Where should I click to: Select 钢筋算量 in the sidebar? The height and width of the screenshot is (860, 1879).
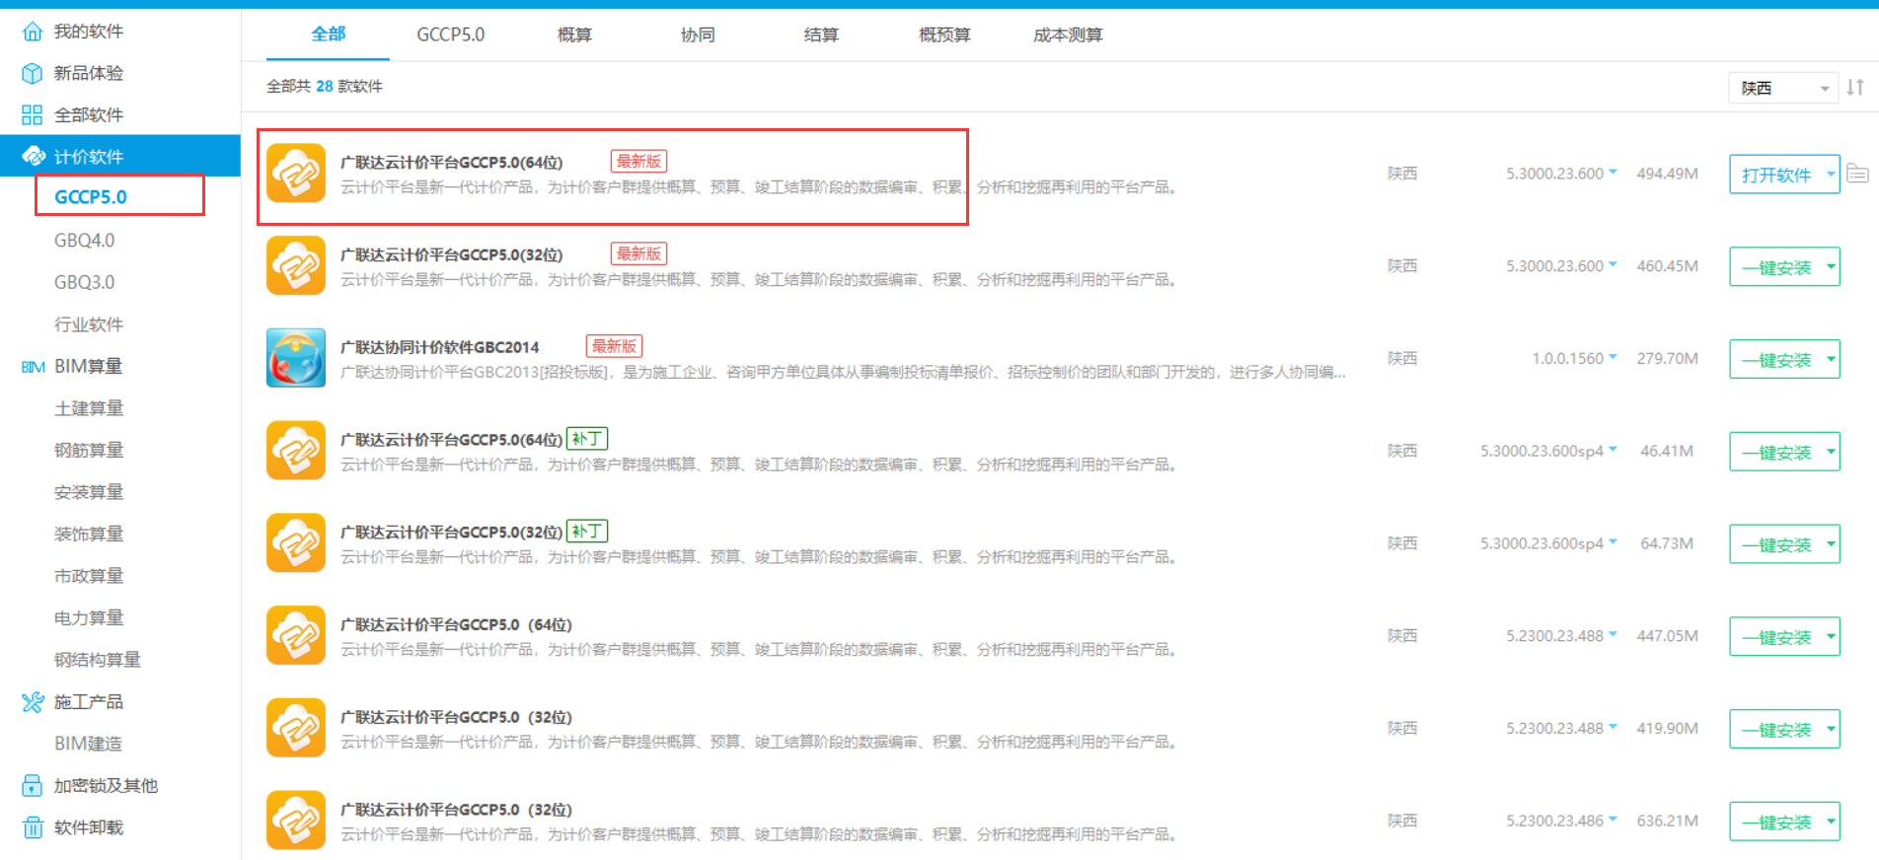click(89, 450)
